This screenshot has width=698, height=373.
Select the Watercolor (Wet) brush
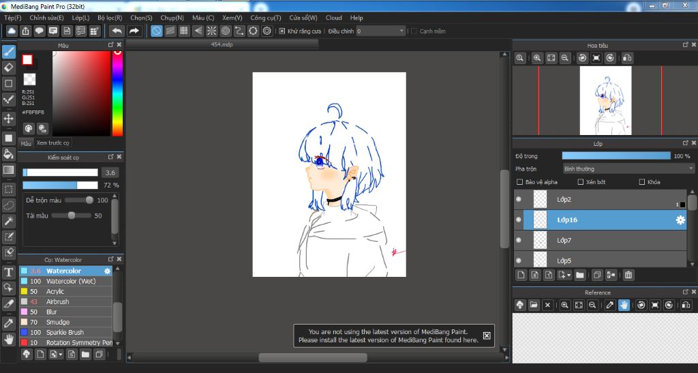coord(65,282)
